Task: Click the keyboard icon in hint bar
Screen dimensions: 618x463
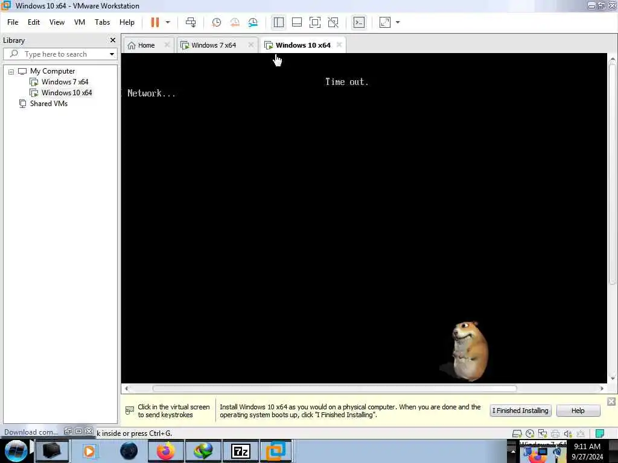Action: click(x=129, y=411)
